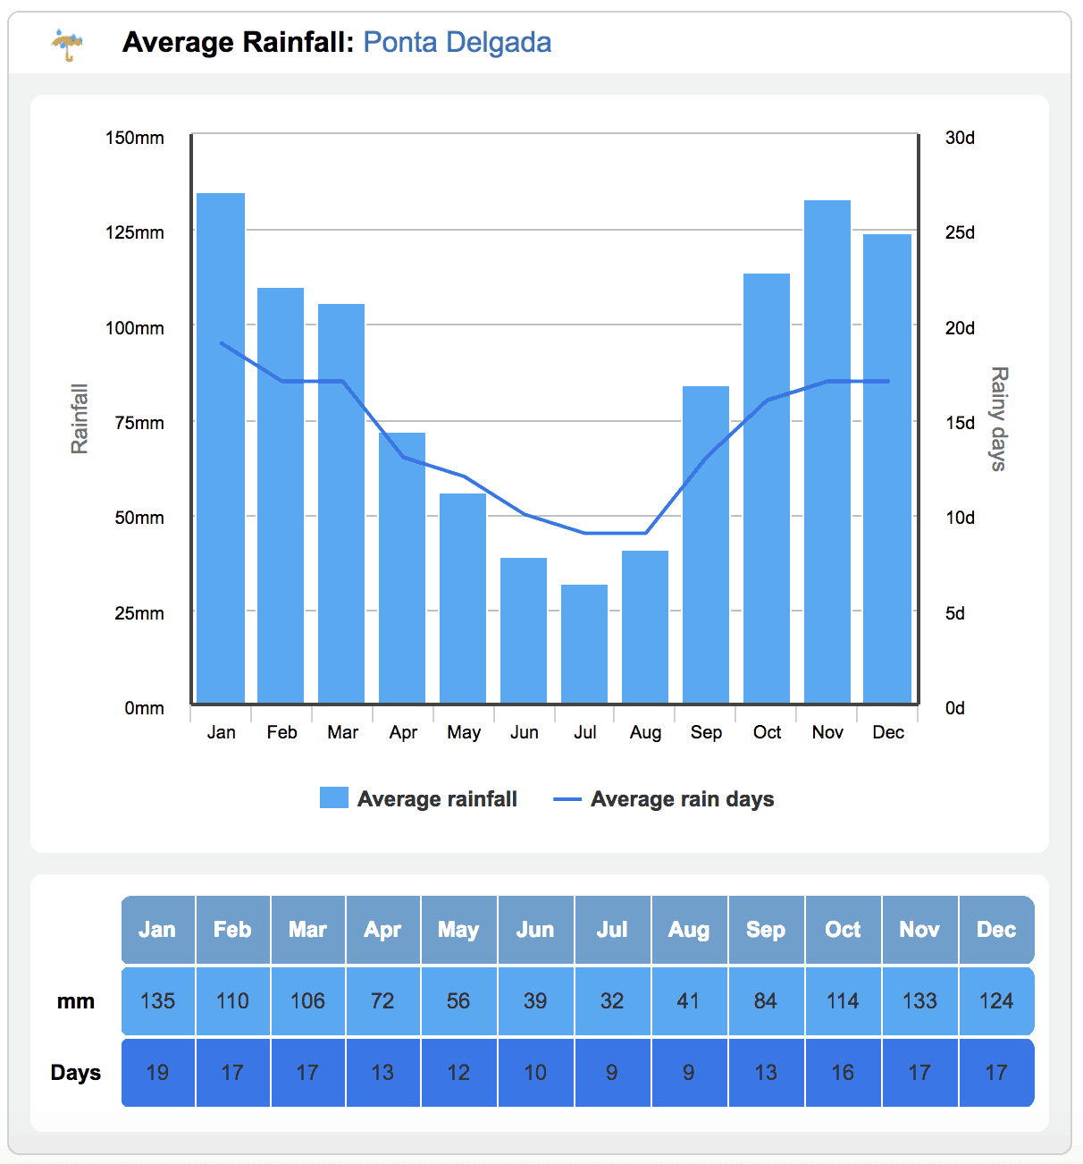Click the September rainfall bar
The height and width of the screenshot is (1164, 1083).
[x=706, y=544]
